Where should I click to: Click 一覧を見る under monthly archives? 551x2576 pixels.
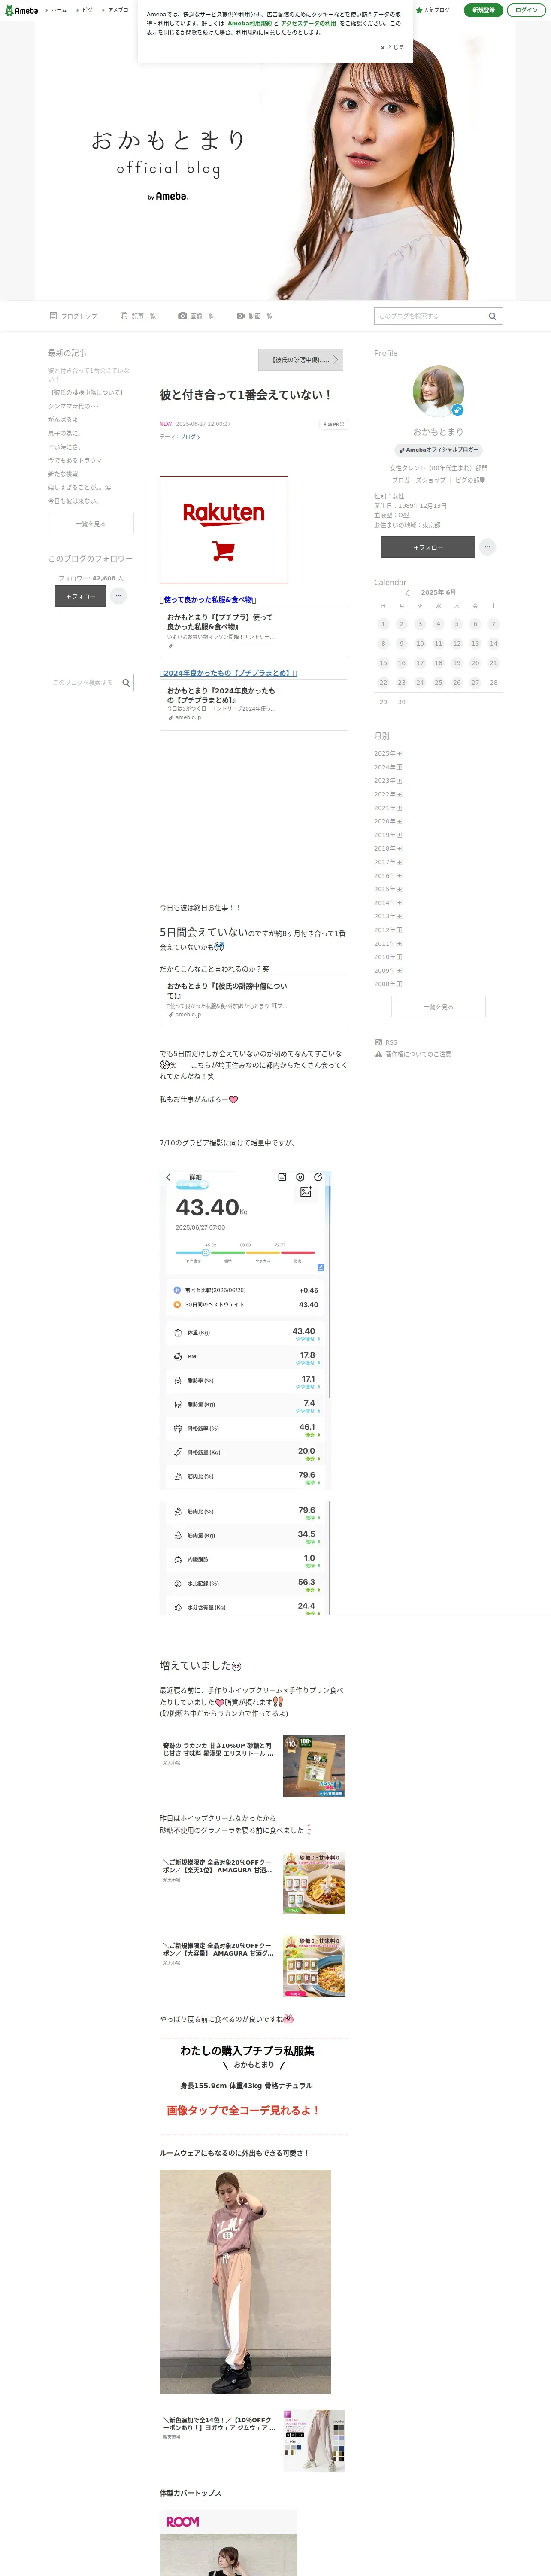438,1007
